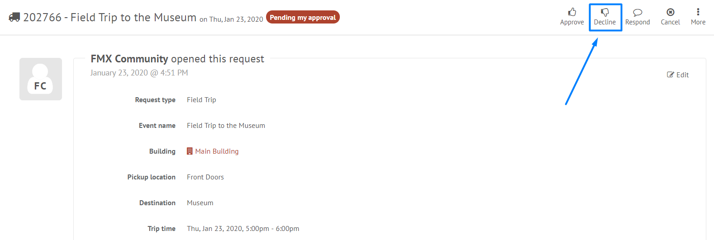Click the circled-x Cancel icon

tap(670, 12)
